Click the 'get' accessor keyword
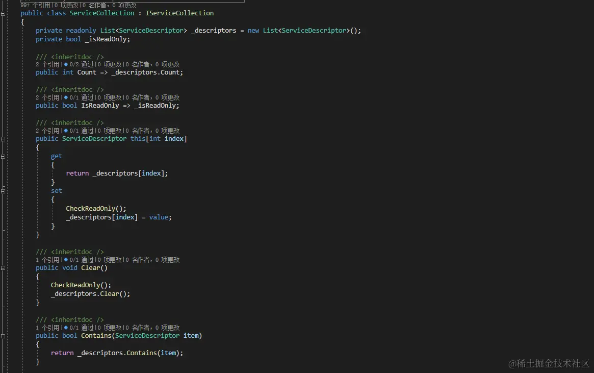 point(57,156)
